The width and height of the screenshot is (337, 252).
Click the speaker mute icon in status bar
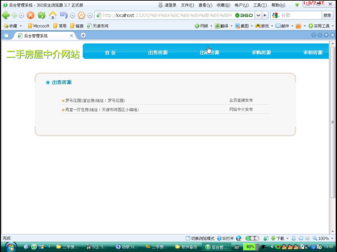tap(308, 238)
